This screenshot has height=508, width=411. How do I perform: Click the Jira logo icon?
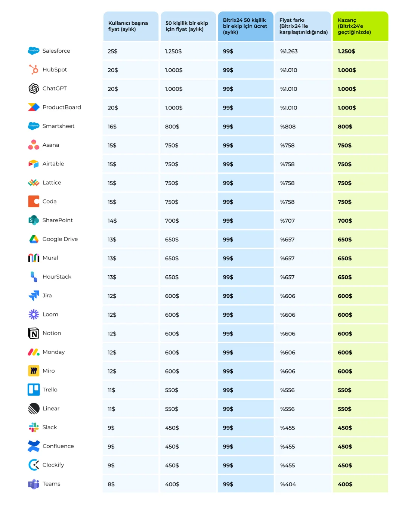click(x=34, y=295)
